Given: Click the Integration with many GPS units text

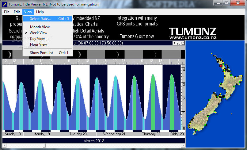Looking at the screenshot, I should click(137, 21).
